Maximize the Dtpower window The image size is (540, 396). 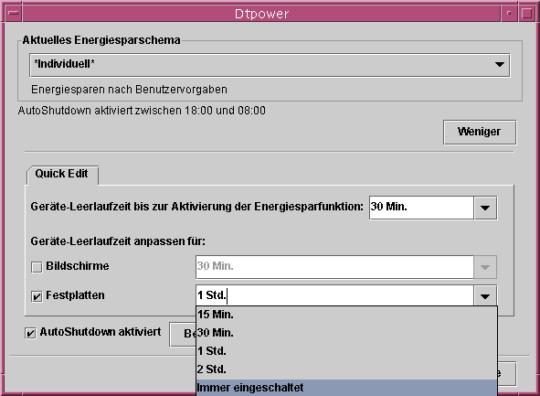pos(526,14)
